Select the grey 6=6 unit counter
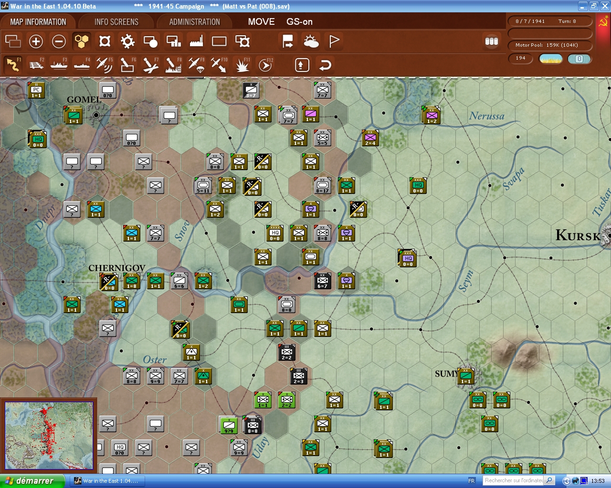 tap(179, 281)
